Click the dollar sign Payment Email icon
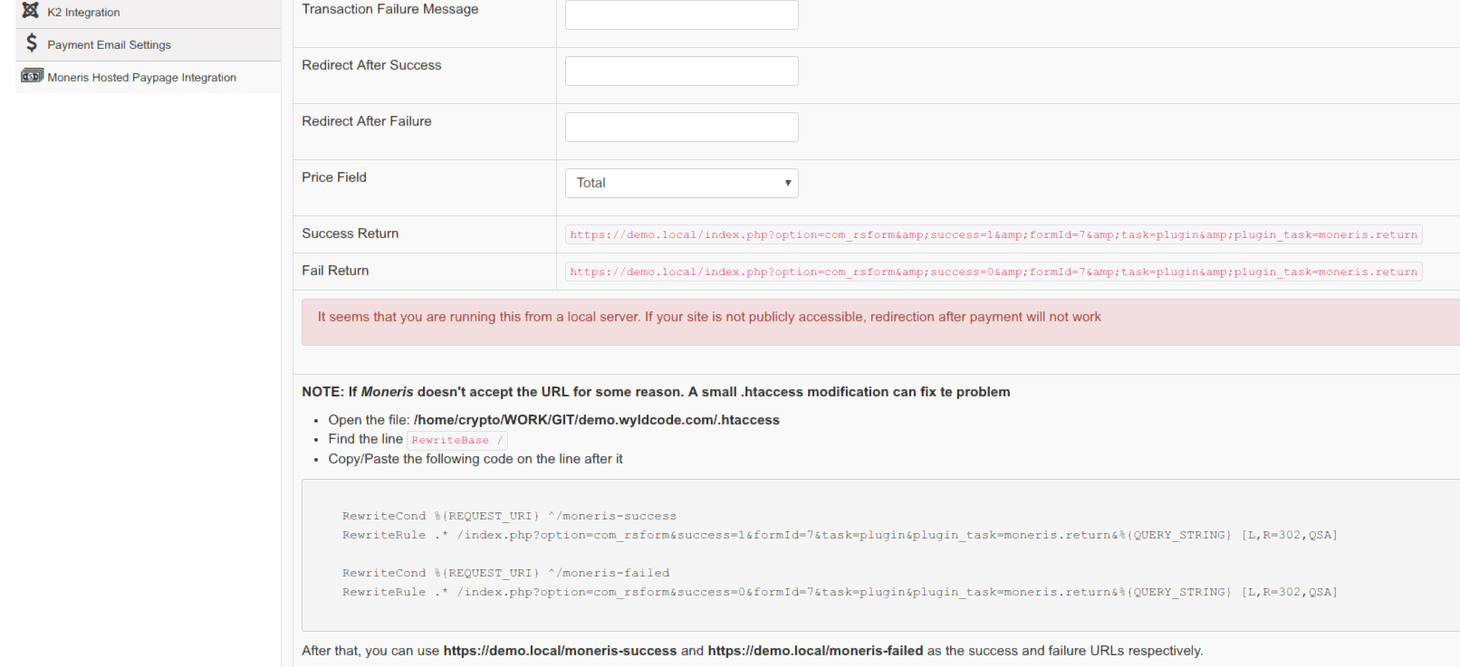1460x667 pixels. point(32,43)
